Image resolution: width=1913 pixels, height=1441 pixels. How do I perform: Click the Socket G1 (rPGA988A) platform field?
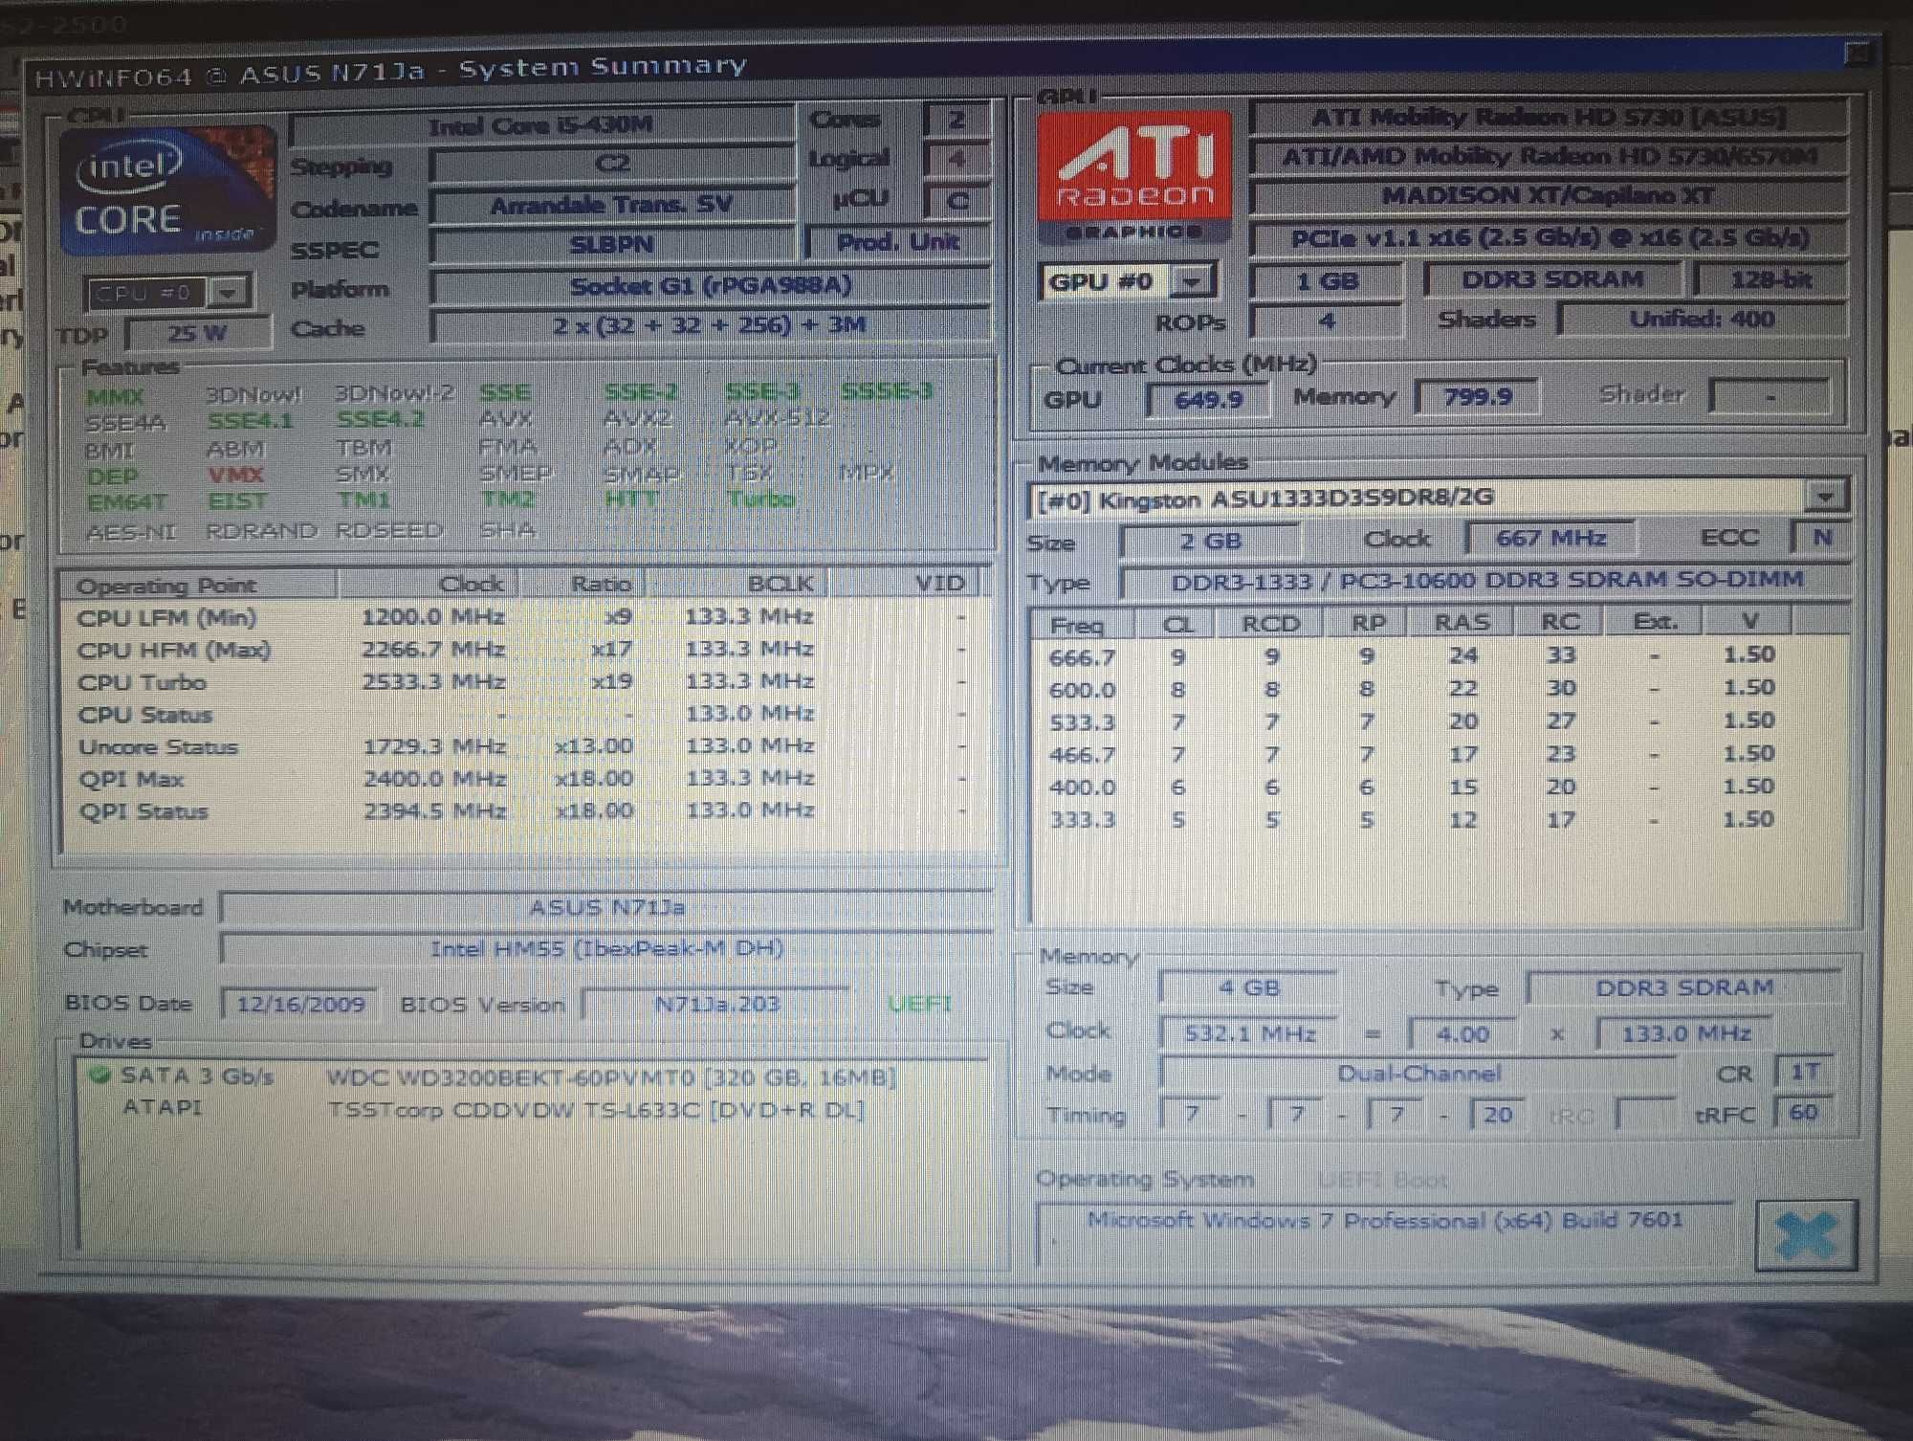pos(711,285)
